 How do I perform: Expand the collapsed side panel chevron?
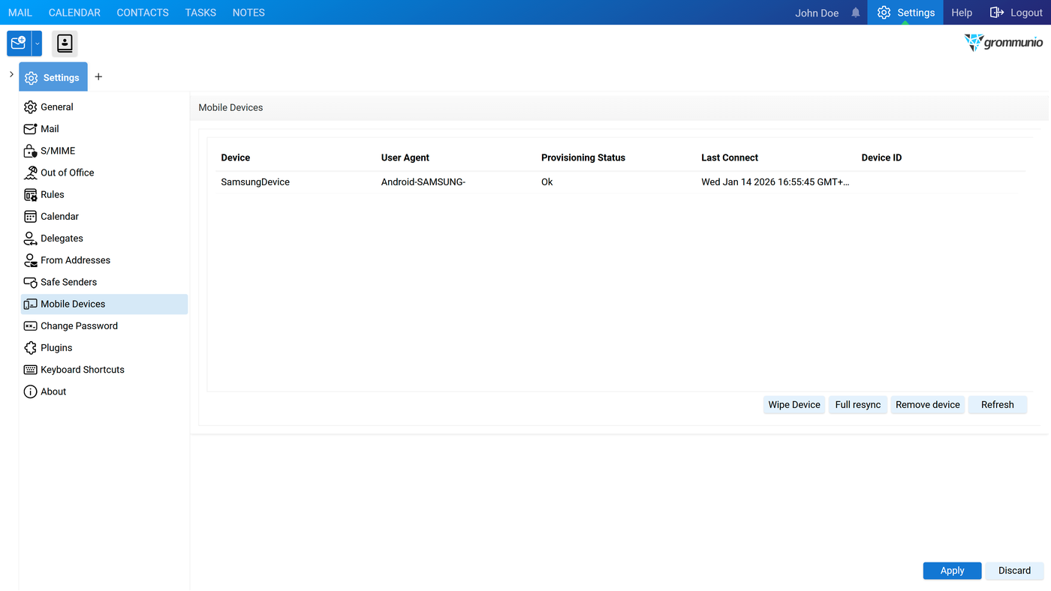[x=11, y=74]
